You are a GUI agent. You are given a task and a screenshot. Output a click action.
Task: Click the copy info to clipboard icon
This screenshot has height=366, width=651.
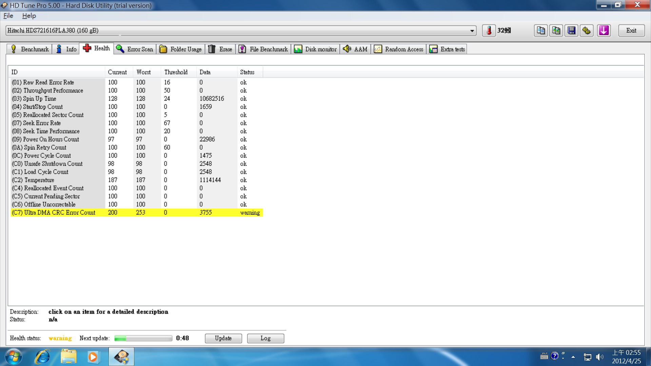tap(541, 30)
